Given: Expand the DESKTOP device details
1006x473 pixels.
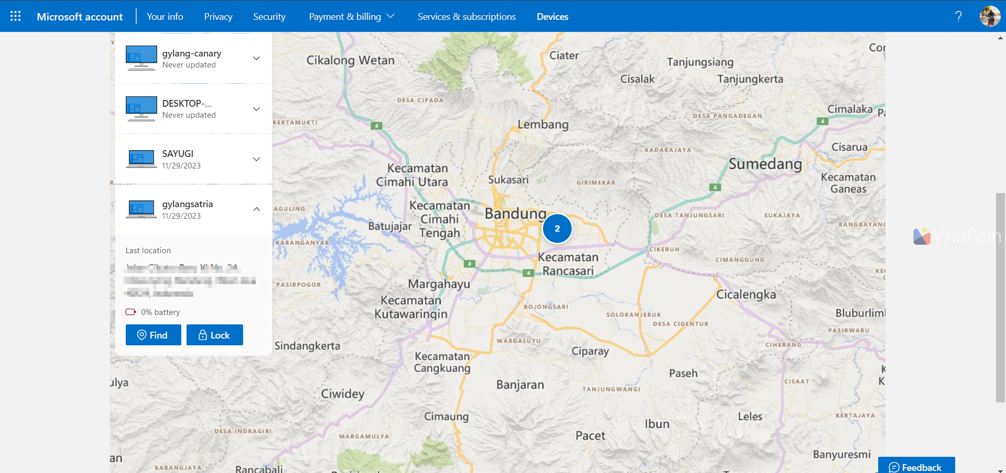Looking at the screenshot, I should coord(257,109).
